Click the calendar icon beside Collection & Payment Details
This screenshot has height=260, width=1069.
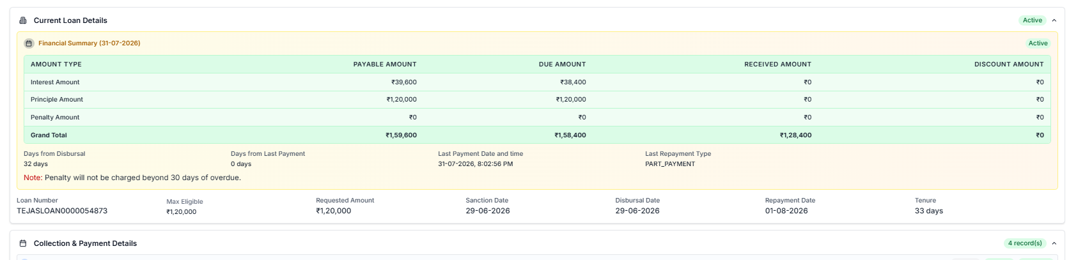(23, 243)
